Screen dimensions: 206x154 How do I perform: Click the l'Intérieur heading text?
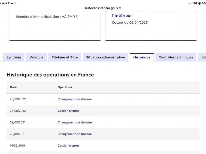122,16
